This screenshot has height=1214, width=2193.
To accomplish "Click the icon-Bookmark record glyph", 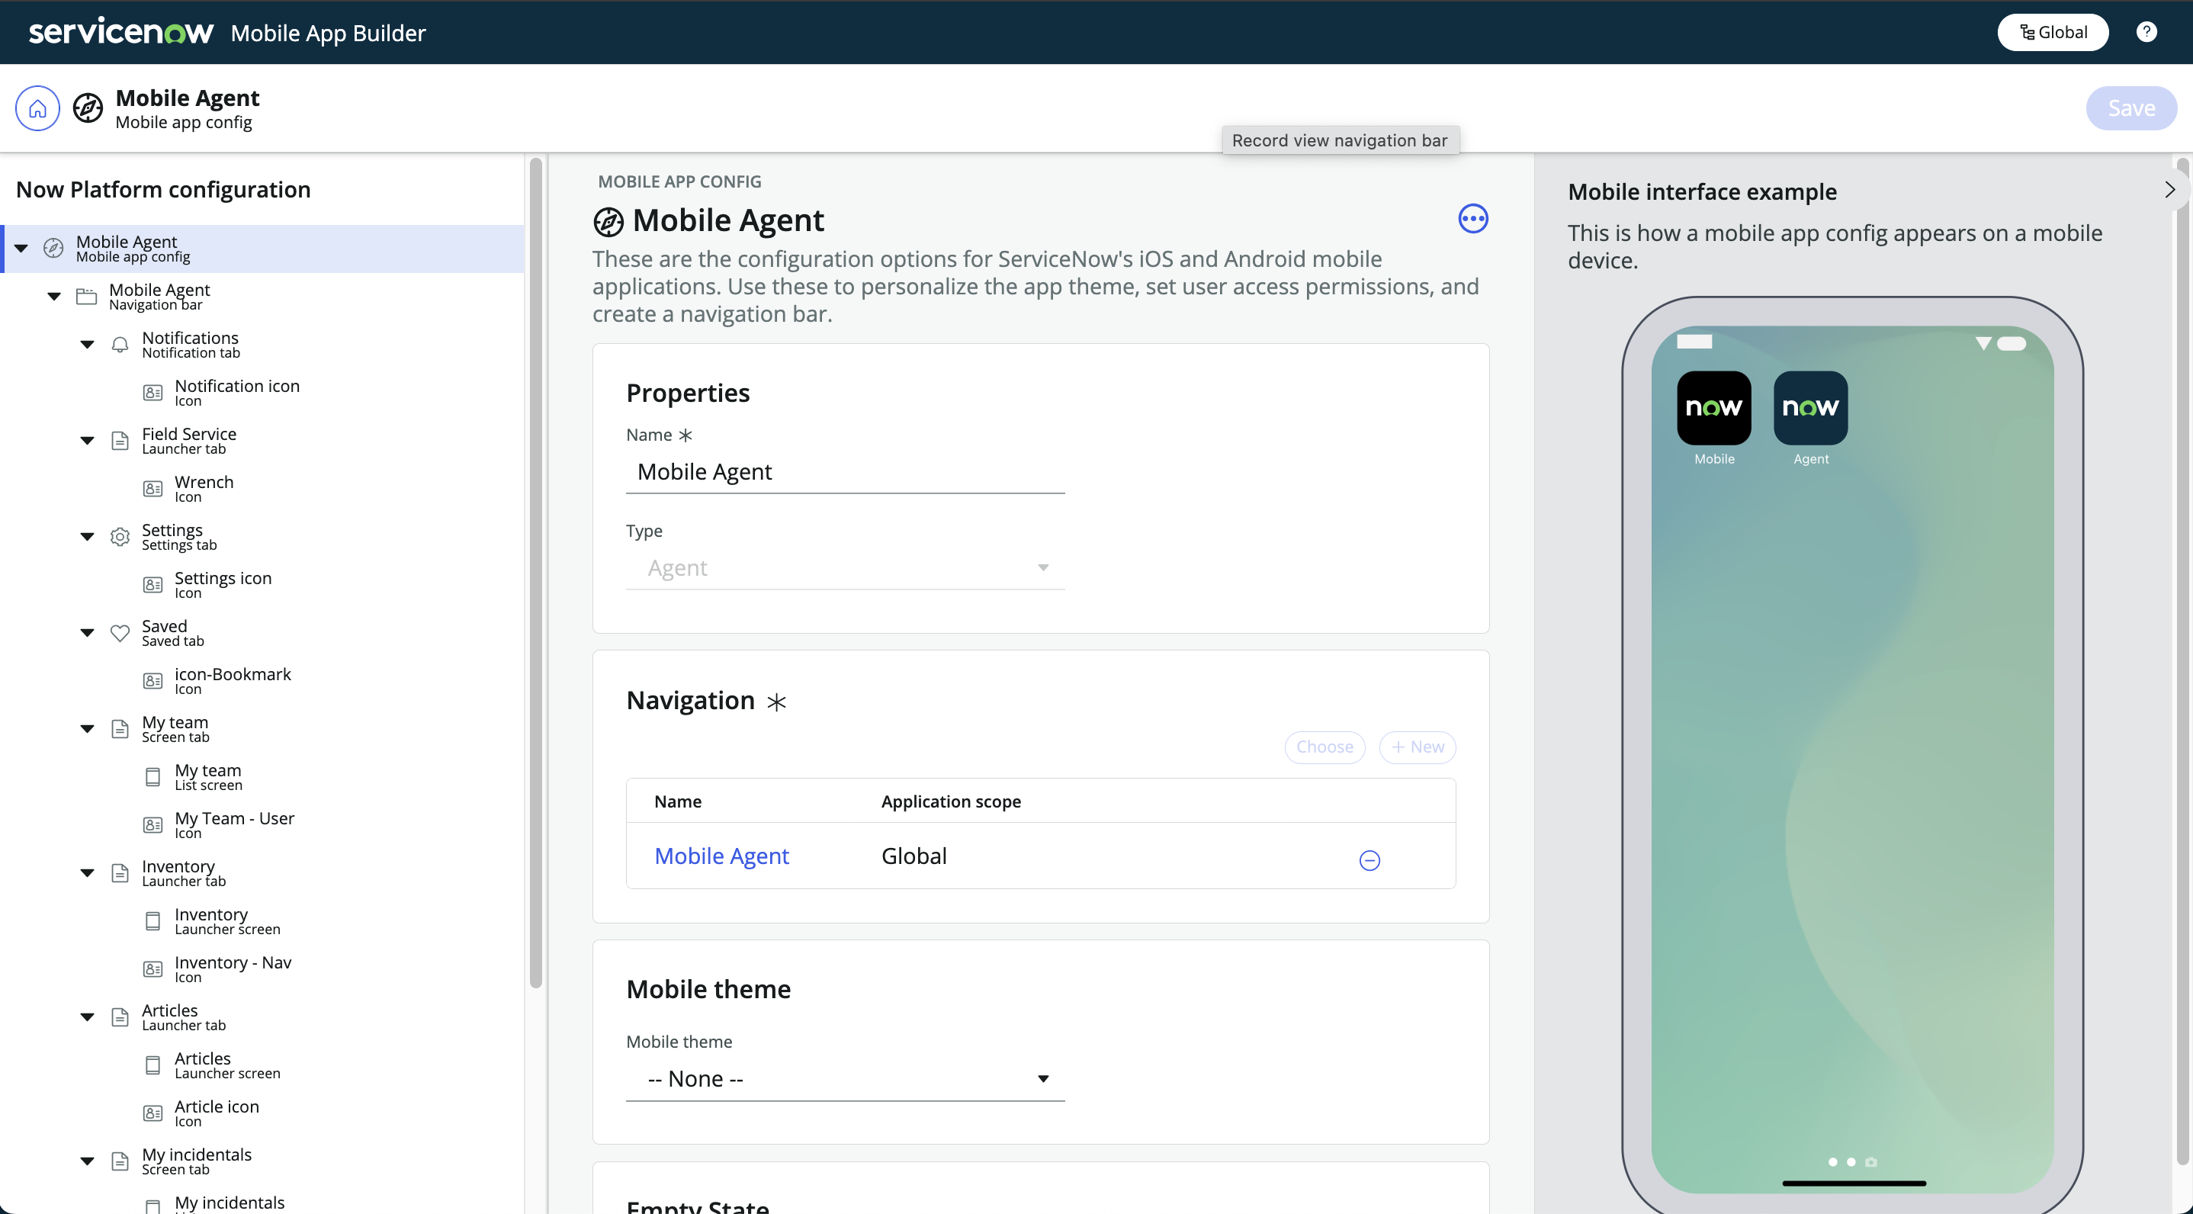I will [x=153, y=681].
